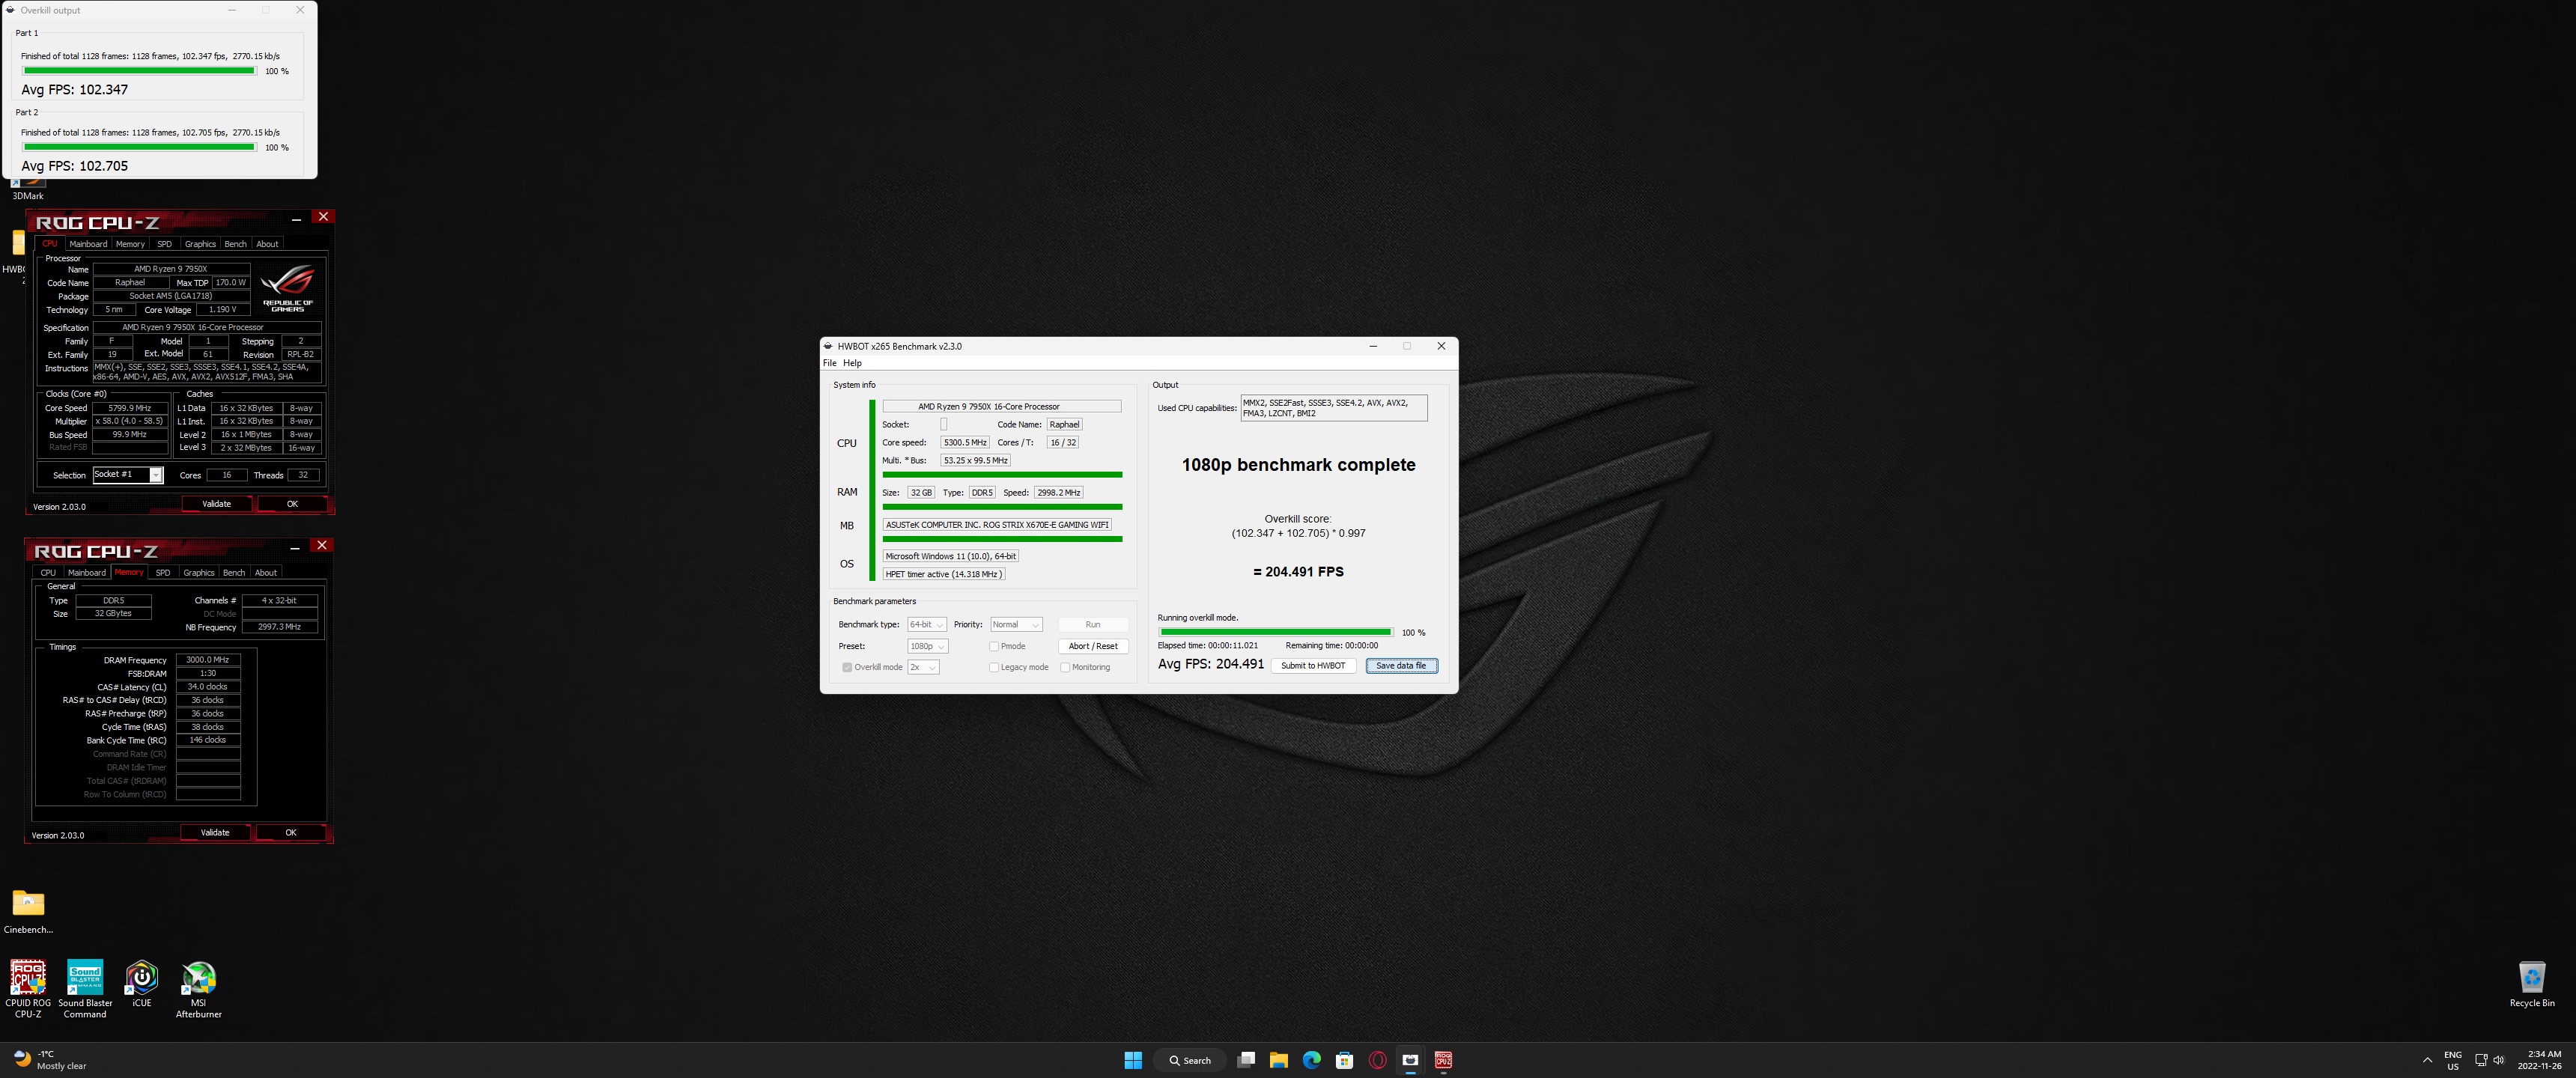This screenshot has height=1078, width=2576.
Task: Open Task View from the taskbar
Action: click(1246, 1060)
